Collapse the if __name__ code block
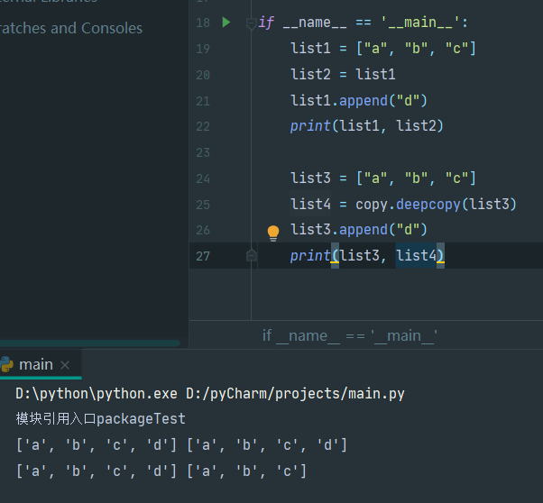 coord(251,23)
